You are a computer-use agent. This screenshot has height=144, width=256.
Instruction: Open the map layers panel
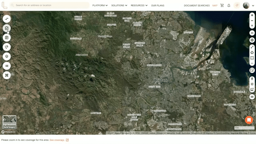pos(7,56)
